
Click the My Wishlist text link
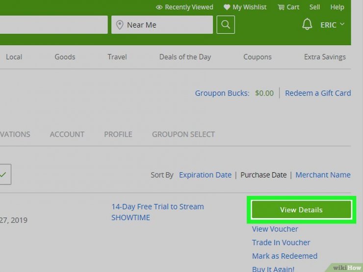point(249,7)
